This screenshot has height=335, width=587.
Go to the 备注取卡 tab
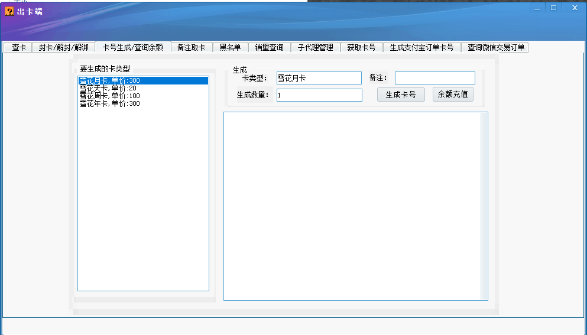(192, 48)
